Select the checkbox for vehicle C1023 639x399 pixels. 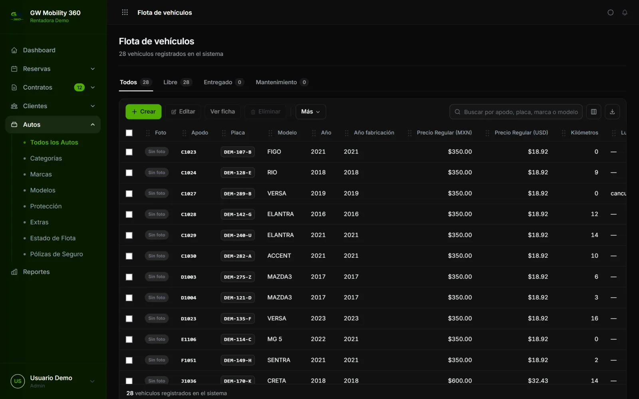(x=129, y=152)
